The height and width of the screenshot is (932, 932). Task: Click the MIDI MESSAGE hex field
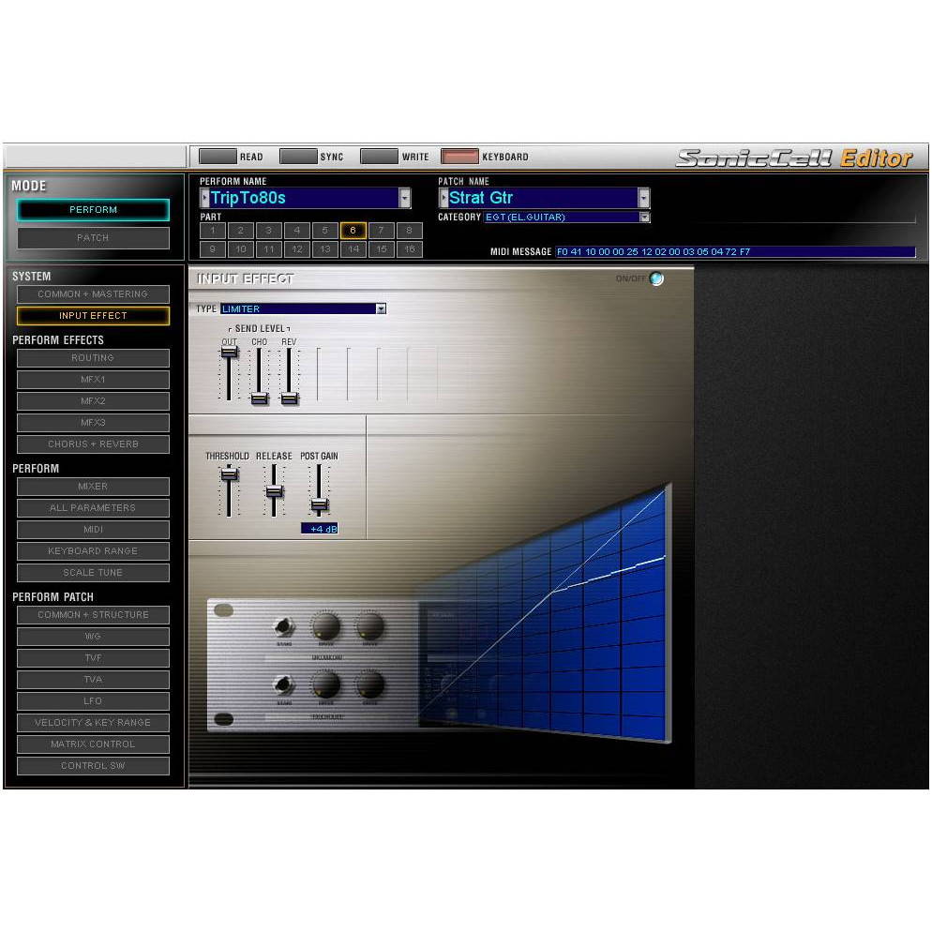click(735, 251)
